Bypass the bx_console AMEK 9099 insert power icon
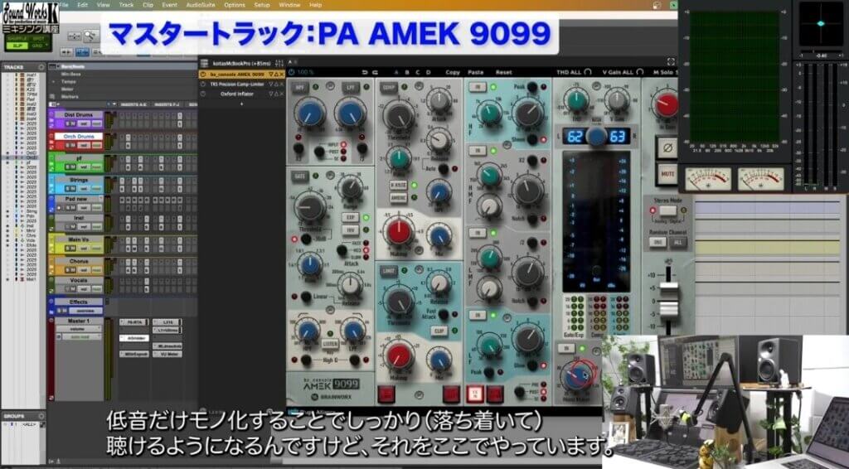The image size is (849, 469). click(203, 75)
